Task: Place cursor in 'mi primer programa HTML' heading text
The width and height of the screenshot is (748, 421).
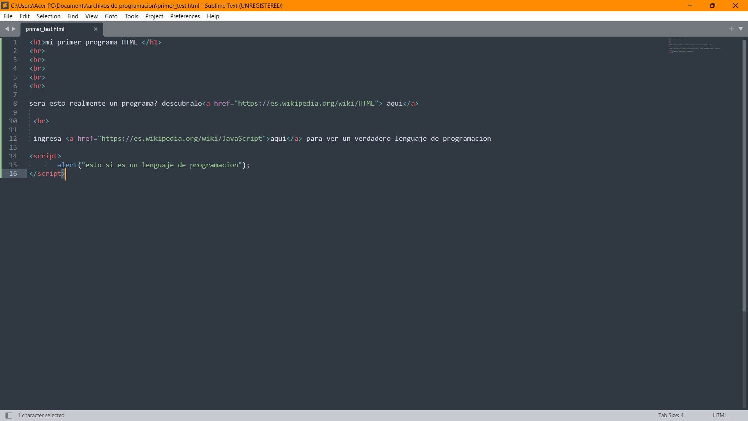Action: [91, 42]
